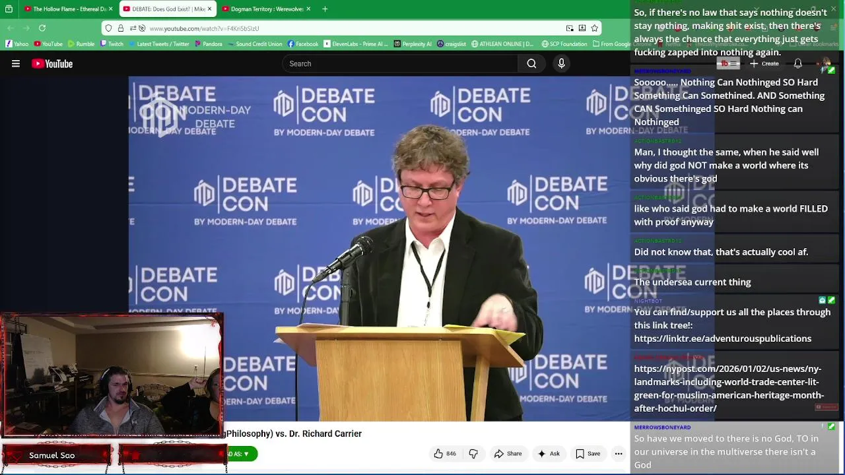Open the Rumble bookmark
The height and width of the screenshot is (475, 845).
81,44
